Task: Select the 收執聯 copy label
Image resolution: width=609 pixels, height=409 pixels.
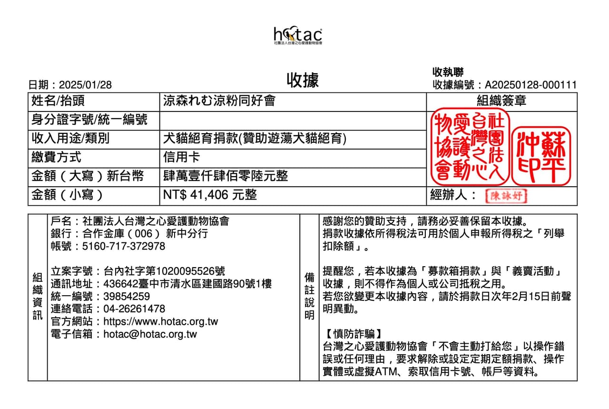Action: point(448,72)
